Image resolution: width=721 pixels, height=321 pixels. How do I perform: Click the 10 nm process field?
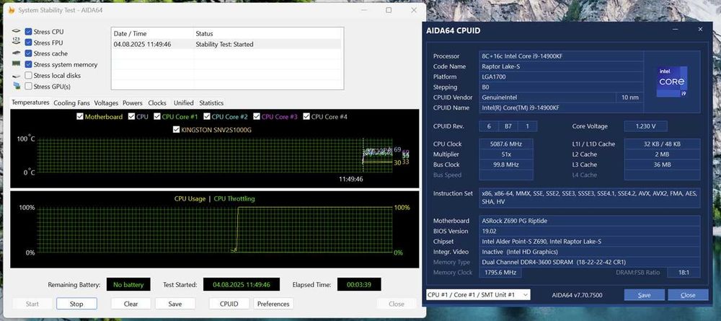click(629, 97)
